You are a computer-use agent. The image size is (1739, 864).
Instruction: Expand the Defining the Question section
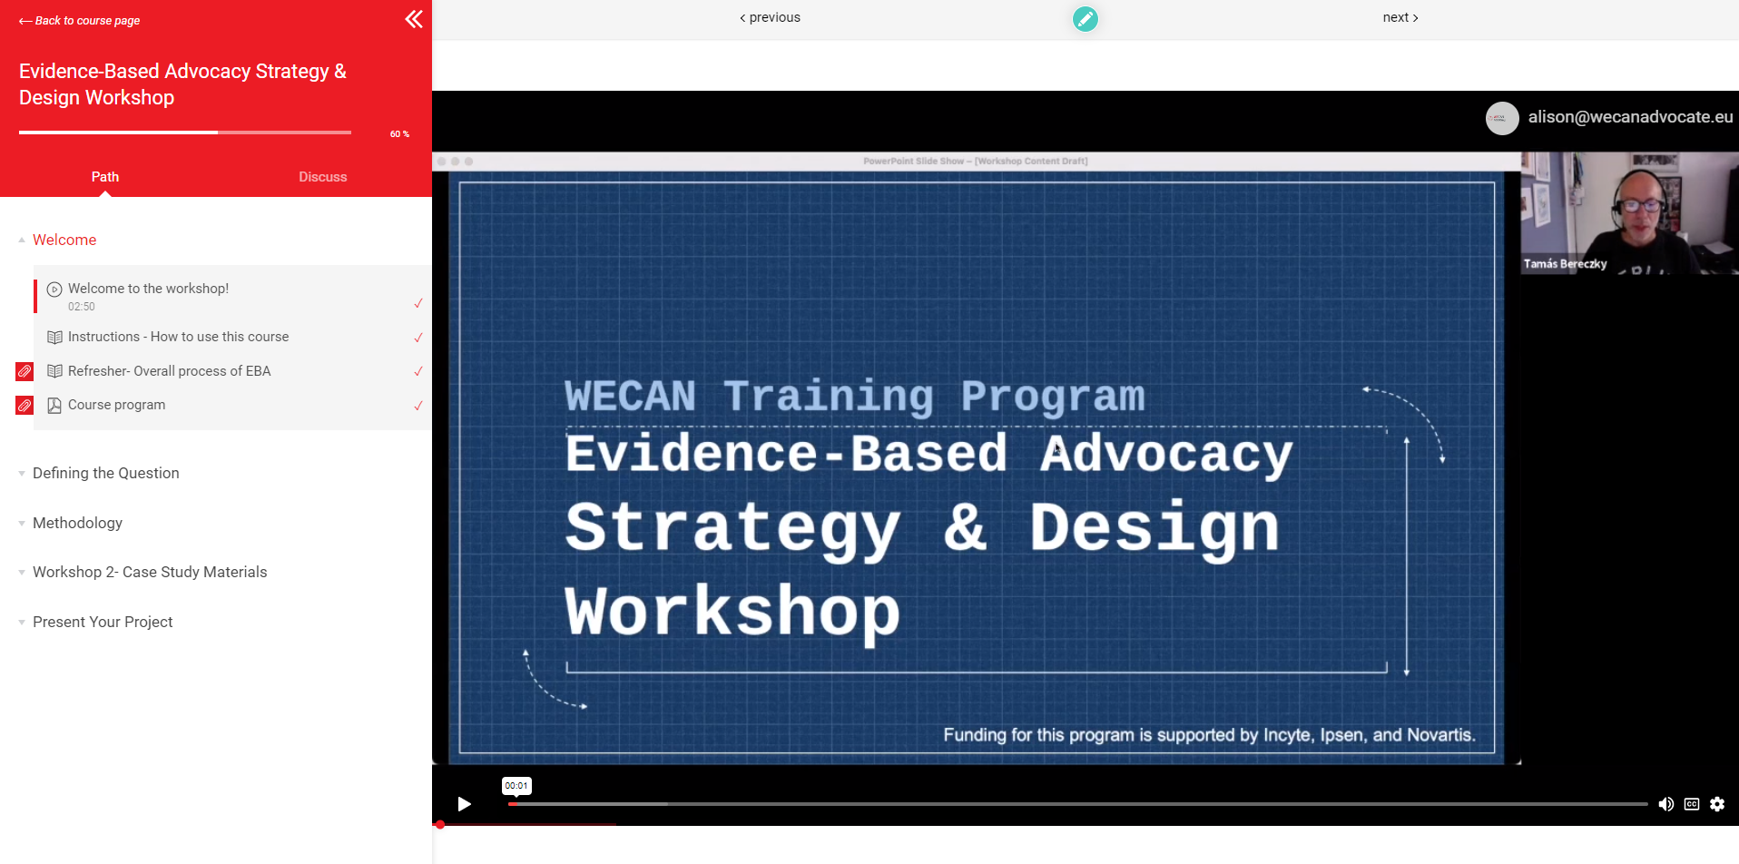click(x=106, y=473)
